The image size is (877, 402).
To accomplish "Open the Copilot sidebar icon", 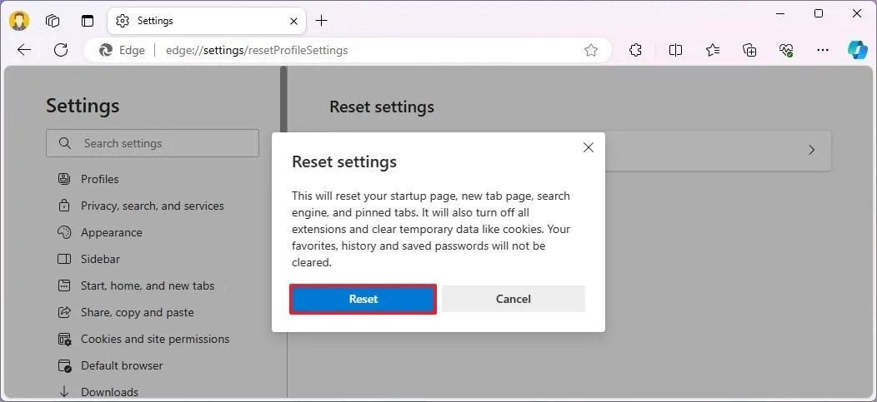I will 857,50.
